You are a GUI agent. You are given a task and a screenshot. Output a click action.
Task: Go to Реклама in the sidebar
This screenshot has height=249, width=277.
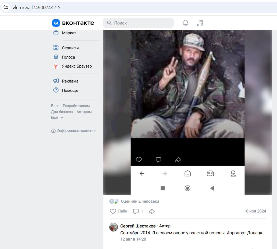click(66, 81)
